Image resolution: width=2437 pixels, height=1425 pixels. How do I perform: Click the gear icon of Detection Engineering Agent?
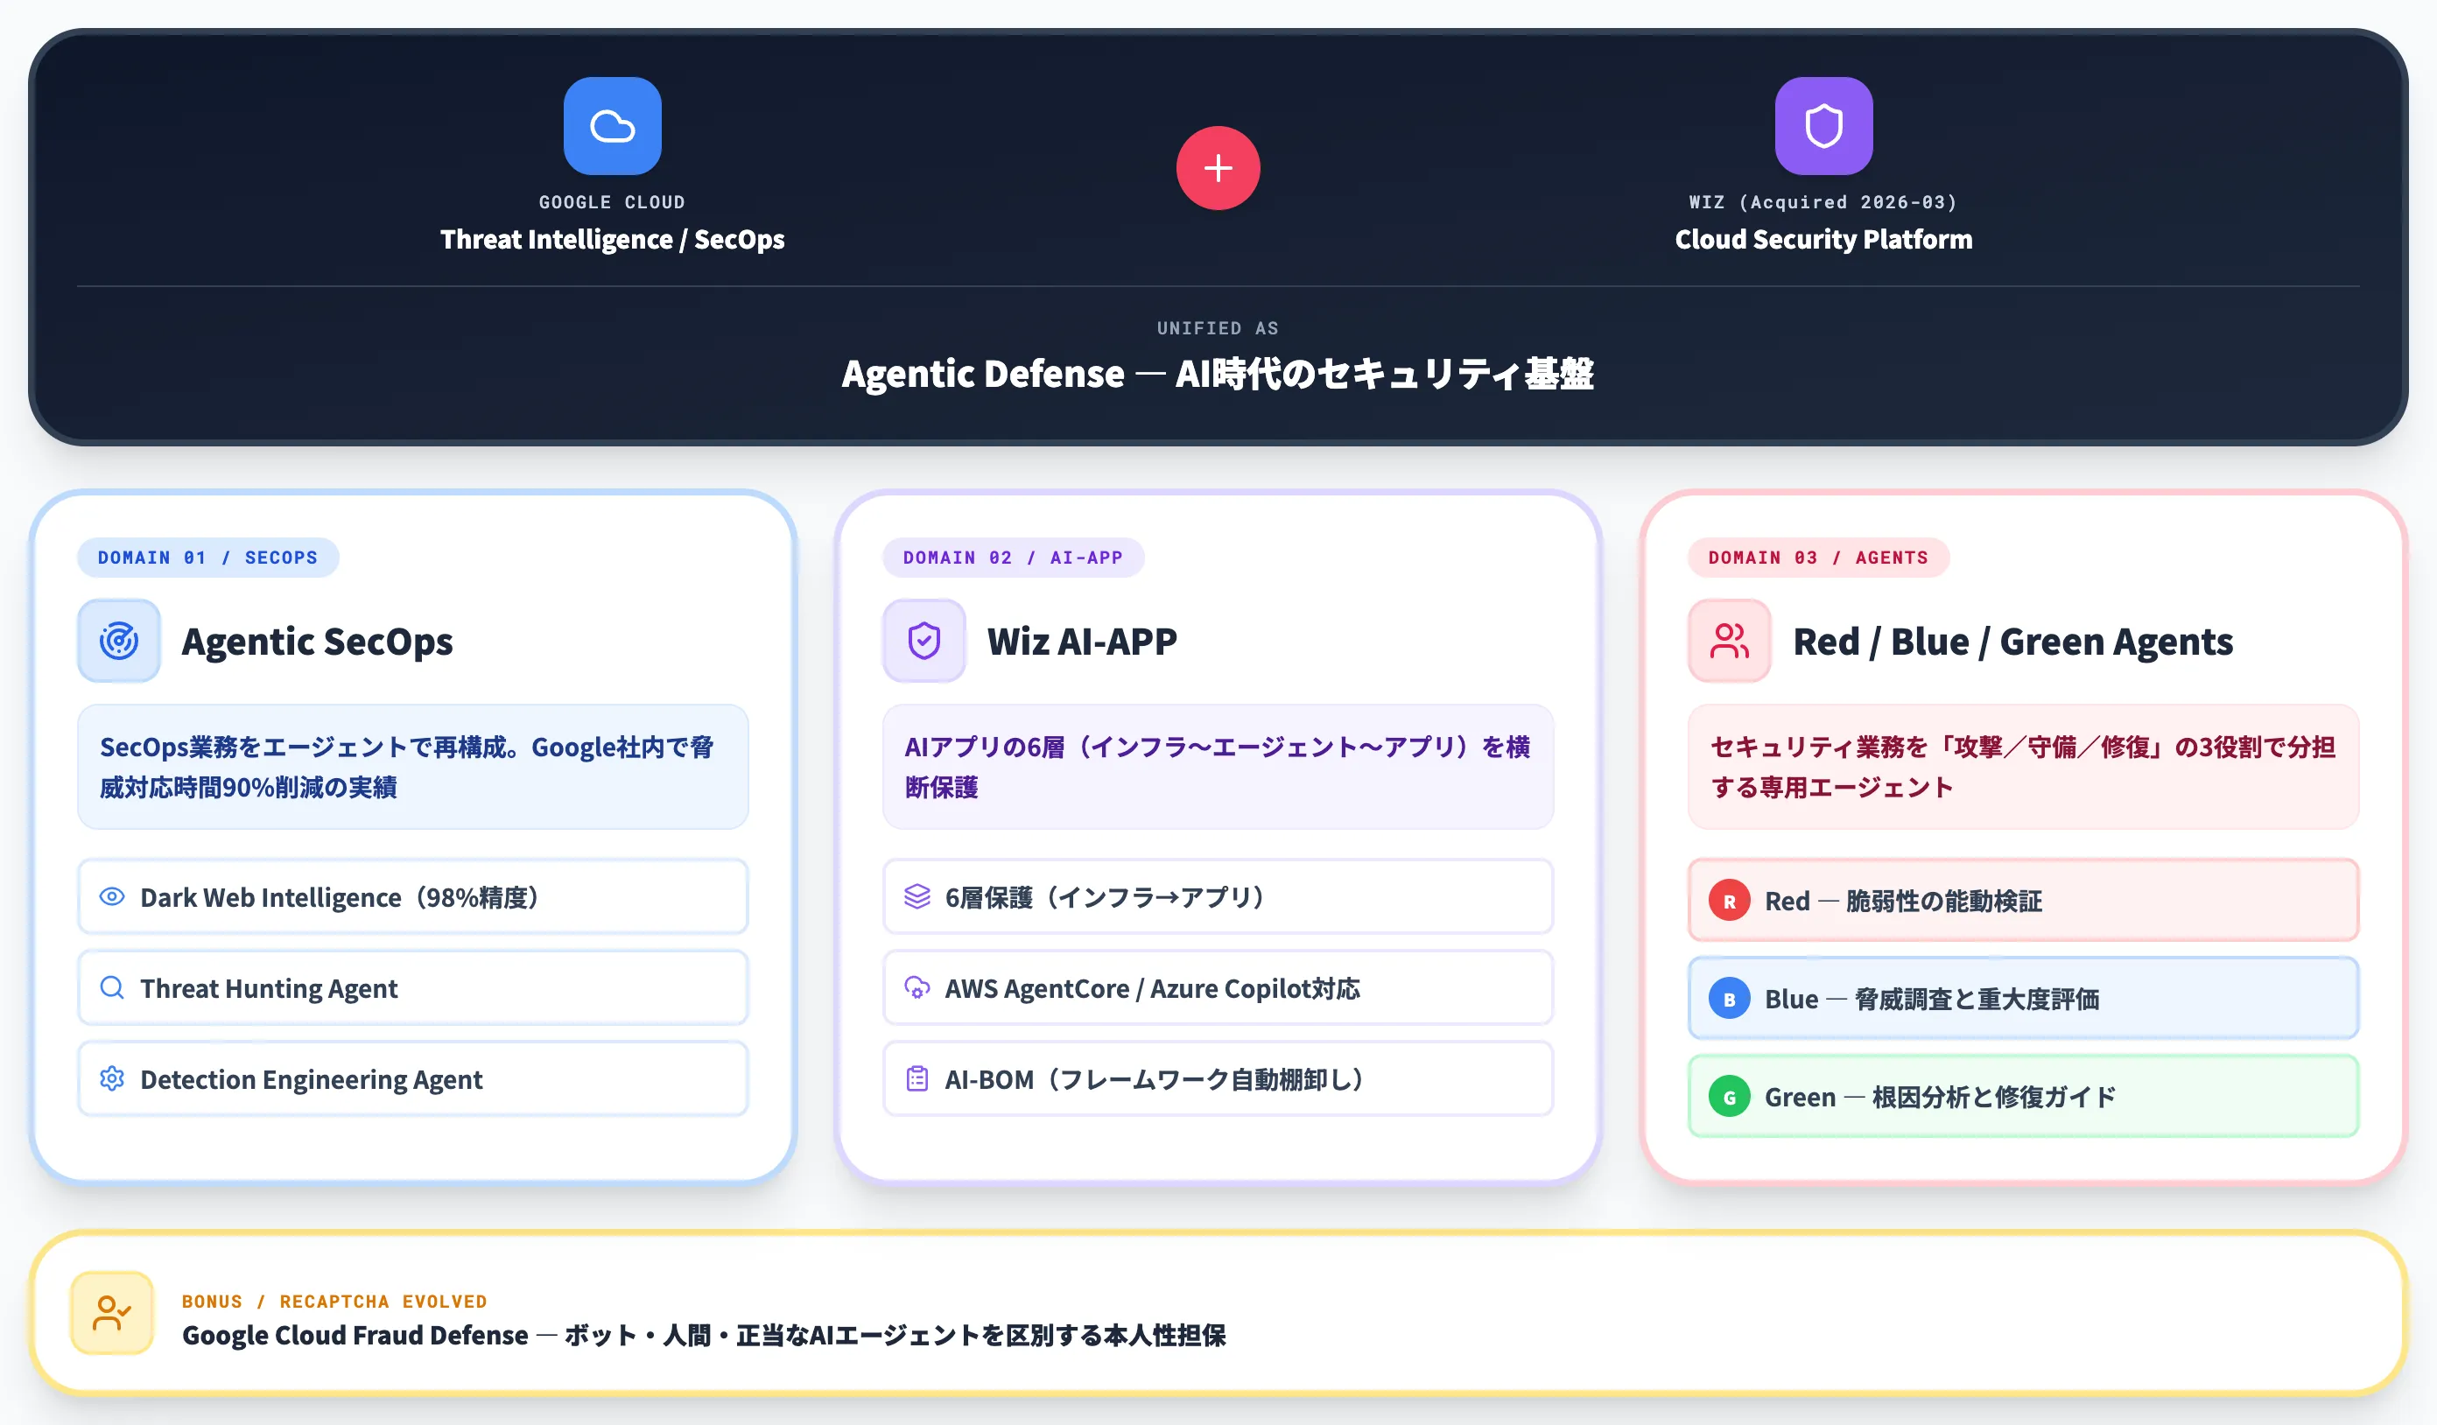click(x=112, y=1078)
